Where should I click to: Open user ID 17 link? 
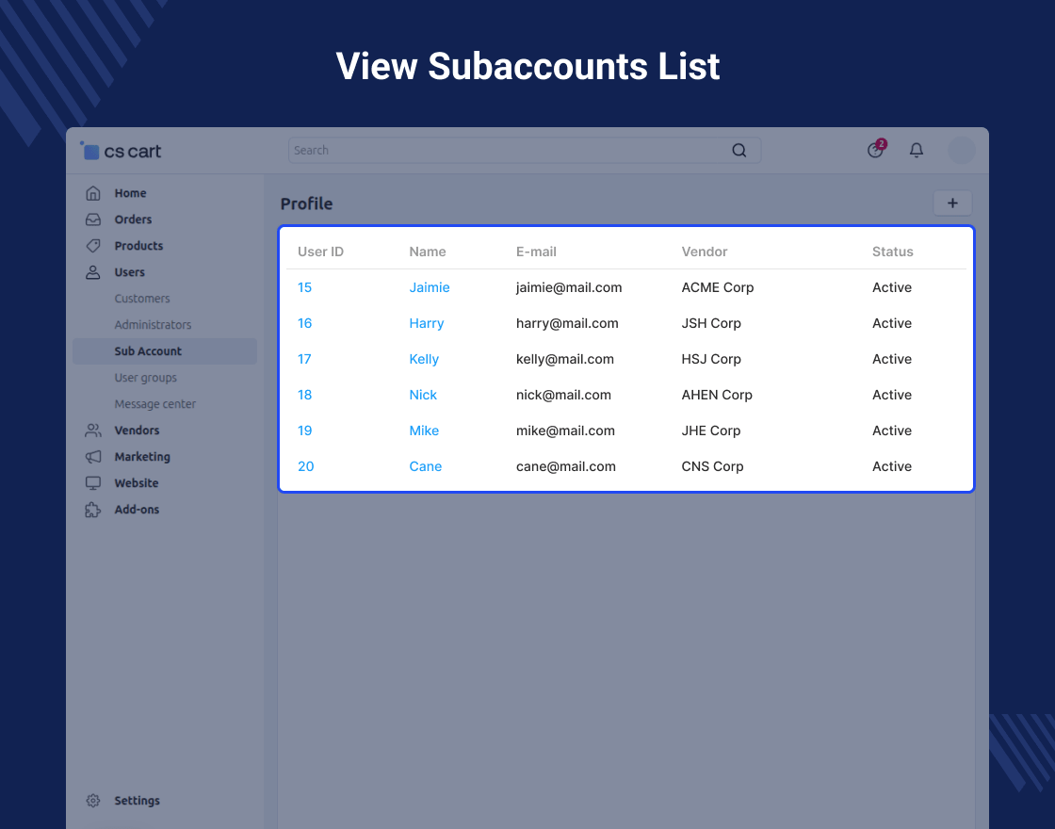point(304,359)
